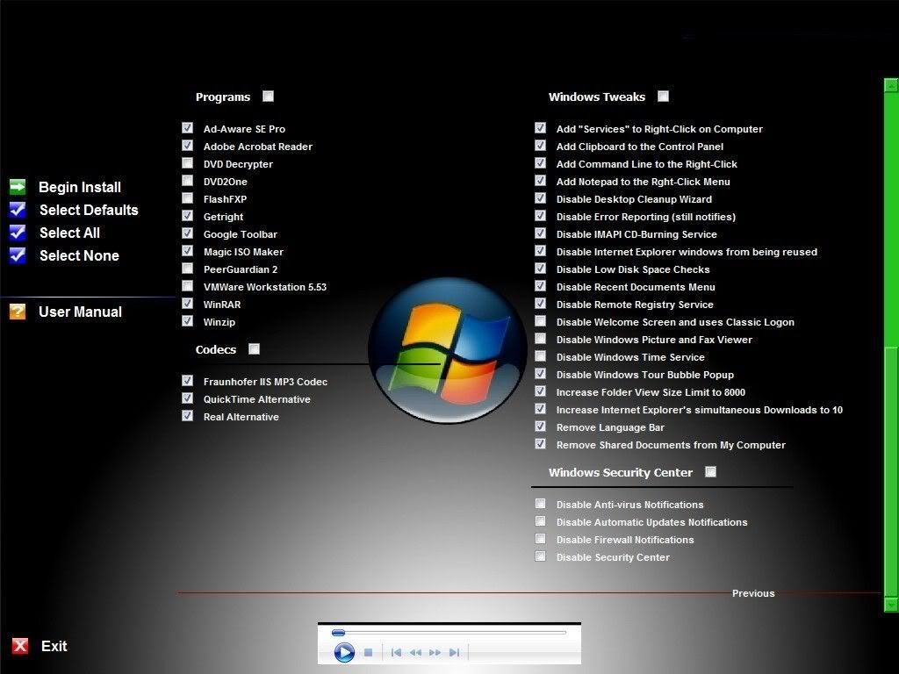
Task: Uncheck Disable Low Disk Space Checks
Action: pyautogui.click(x=540, y=269)
